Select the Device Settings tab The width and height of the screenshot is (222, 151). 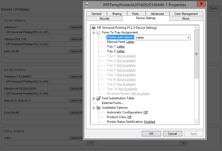pos(146,18)
